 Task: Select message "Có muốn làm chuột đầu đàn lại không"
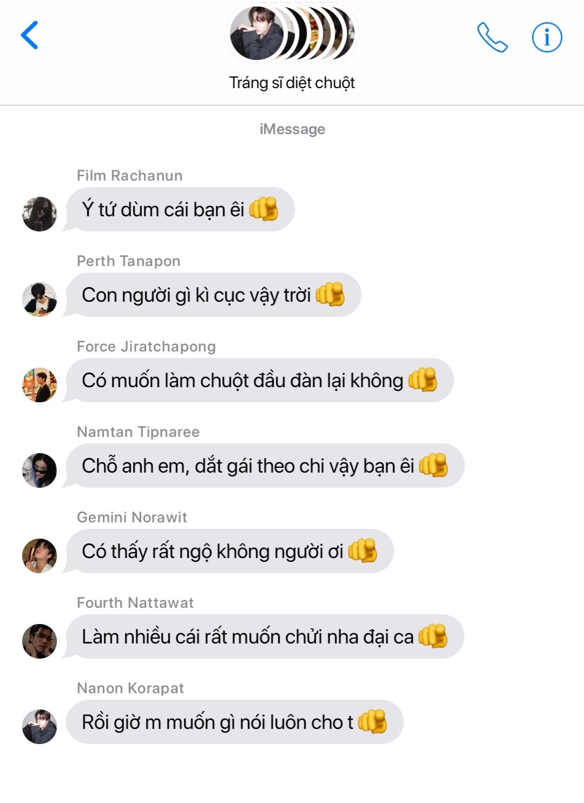[x=260, y=380]
